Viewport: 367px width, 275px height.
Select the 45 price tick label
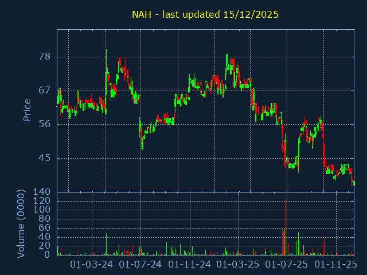click(45, 158)
